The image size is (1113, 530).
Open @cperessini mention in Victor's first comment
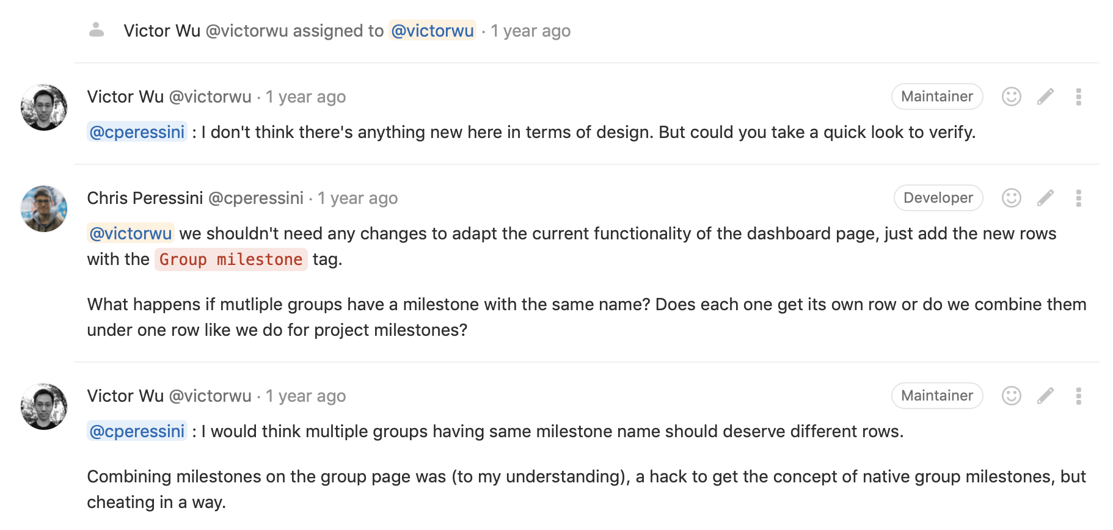pos(136,132)
